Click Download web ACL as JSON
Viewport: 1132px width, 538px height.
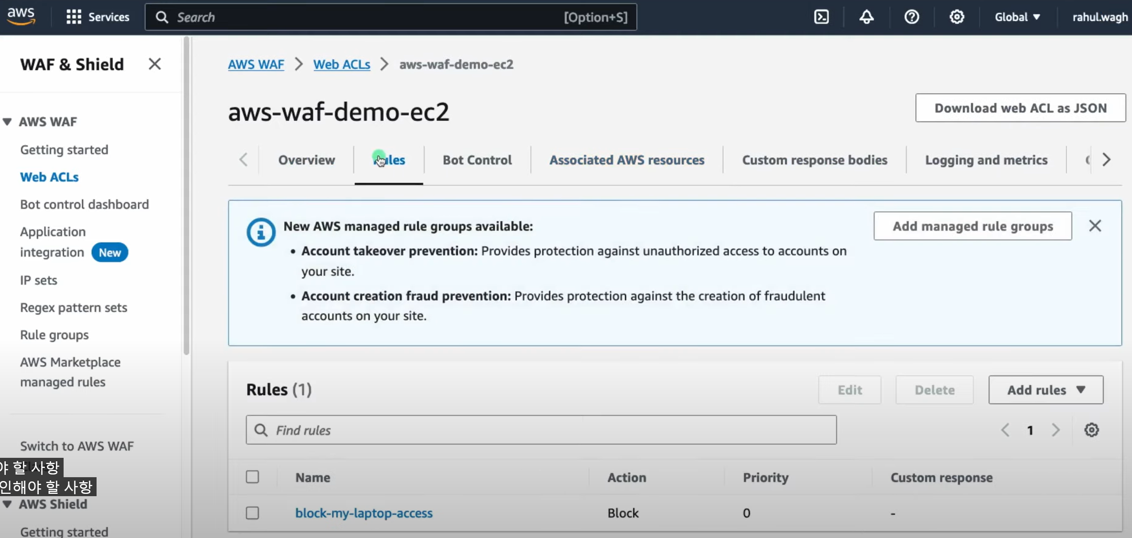(1020, 108)
